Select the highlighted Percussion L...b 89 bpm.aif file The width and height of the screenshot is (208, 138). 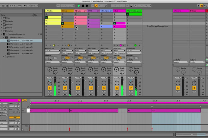click(21, 41)
